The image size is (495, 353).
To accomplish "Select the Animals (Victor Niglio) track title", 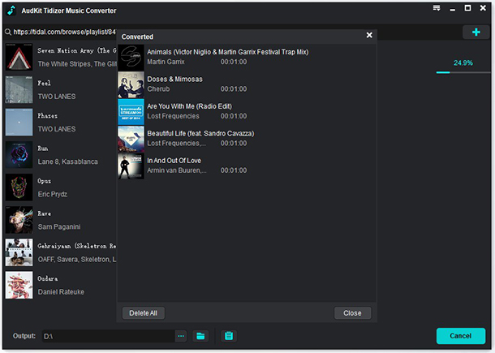I will [227, 52].
